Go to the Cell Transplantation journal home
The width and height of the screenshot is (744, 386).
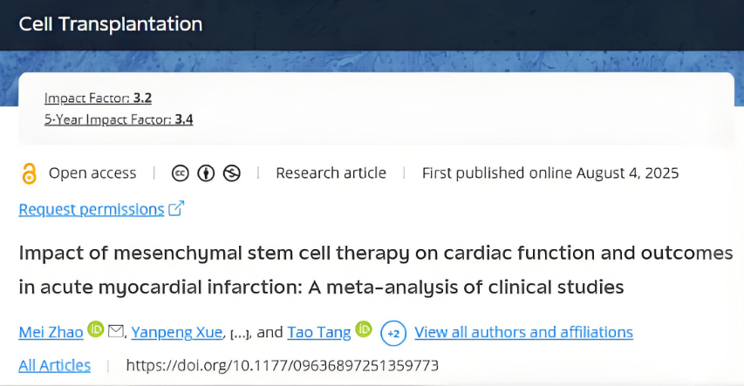(x=111, y=24)
